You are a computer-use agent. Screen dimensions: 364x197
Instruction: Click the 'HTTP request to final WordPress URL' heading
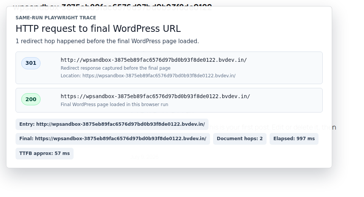pyautogui.click(x=98, y=29)
